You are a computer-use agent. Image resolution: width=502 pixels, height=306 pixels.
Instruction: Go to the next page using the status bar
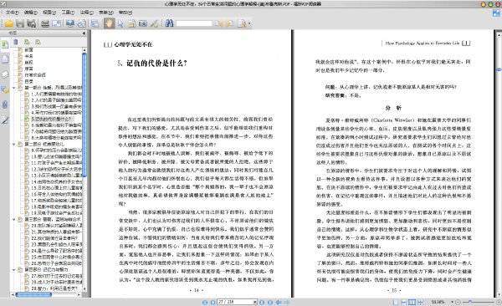pos(262,302)
